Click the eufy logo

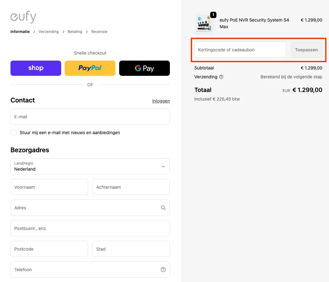tap(23, 17)
